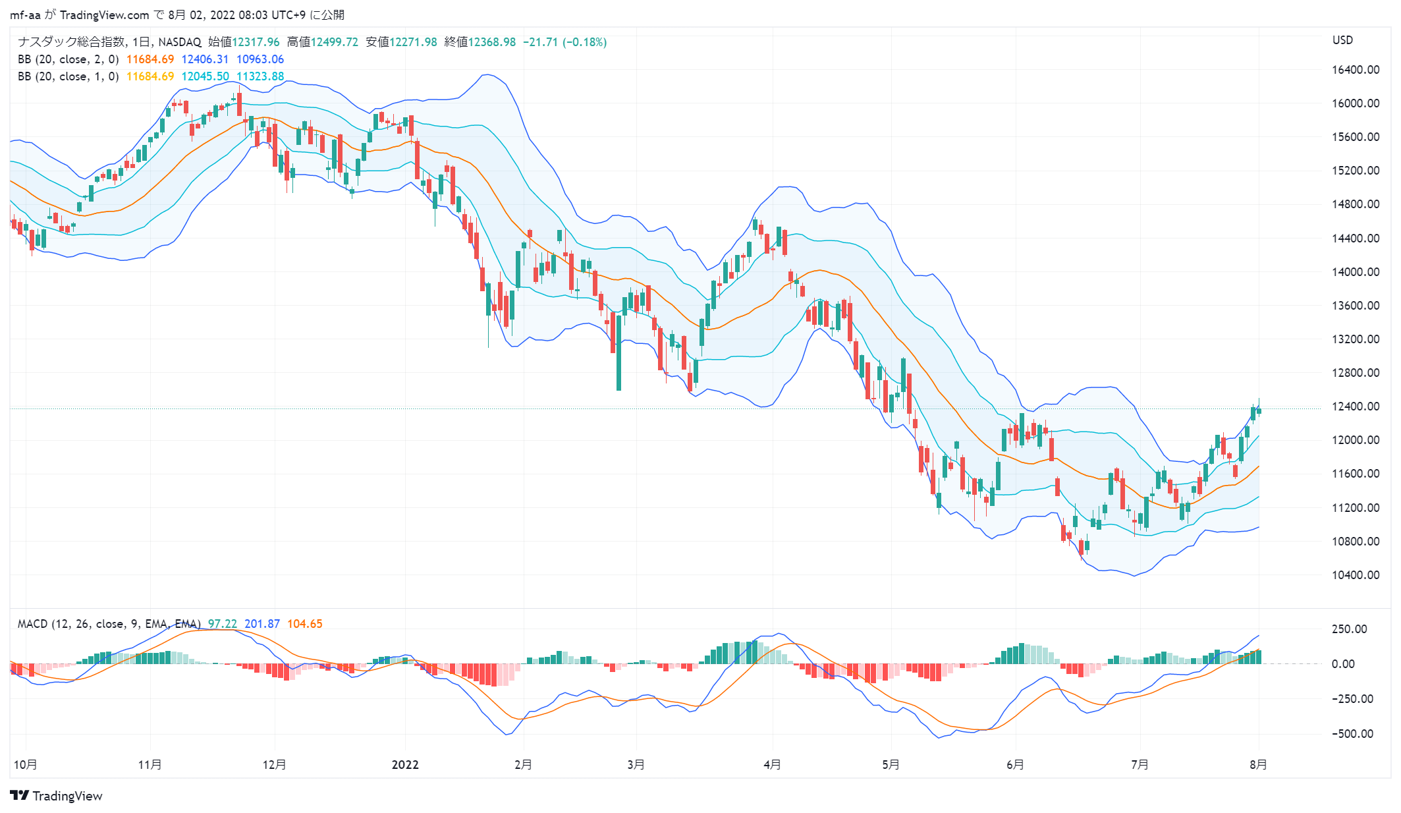Screen dimensions: 1401x813
Task: Click the 10400.00 price scale label
Action: (x=1356, y=575)
